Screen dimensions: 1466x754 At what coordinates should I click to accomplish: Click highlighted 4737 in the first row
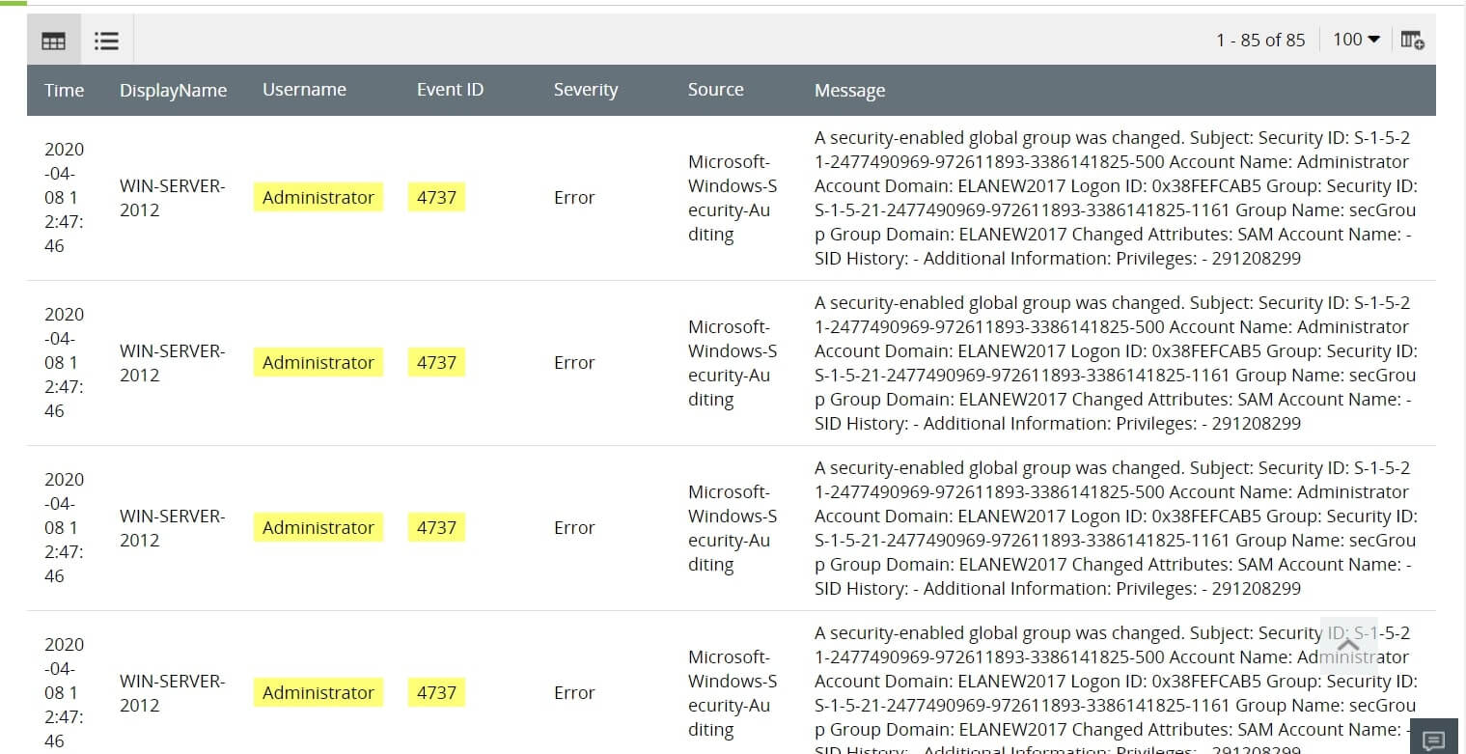point(436,197)
